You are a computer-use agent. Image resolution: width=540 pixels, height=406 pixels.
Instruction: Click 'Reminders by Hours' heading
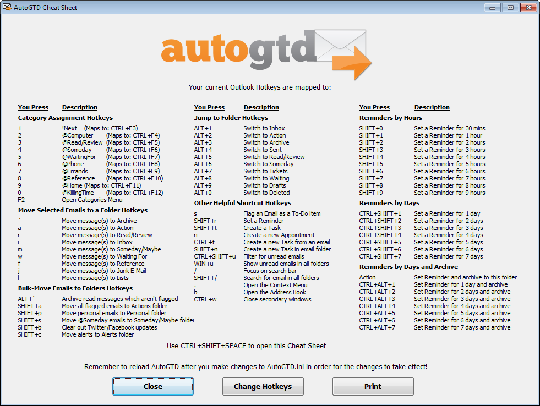[x=391, y=118]
